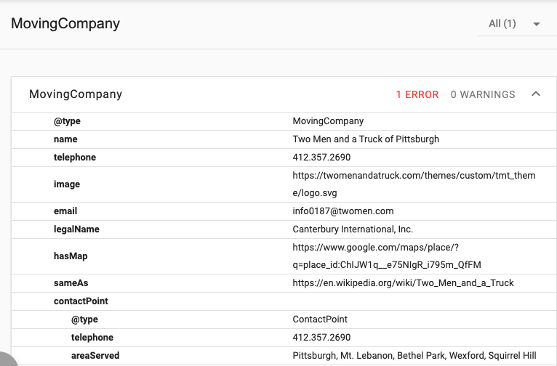Select the name row "Two Men and a Truck of Pittsburgh"
557x366 pixels.
point(366,139)
